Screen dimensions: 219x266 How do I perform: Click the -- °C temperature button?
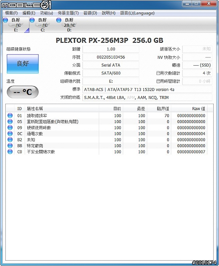pyautogui.click(x=23, y=92)
